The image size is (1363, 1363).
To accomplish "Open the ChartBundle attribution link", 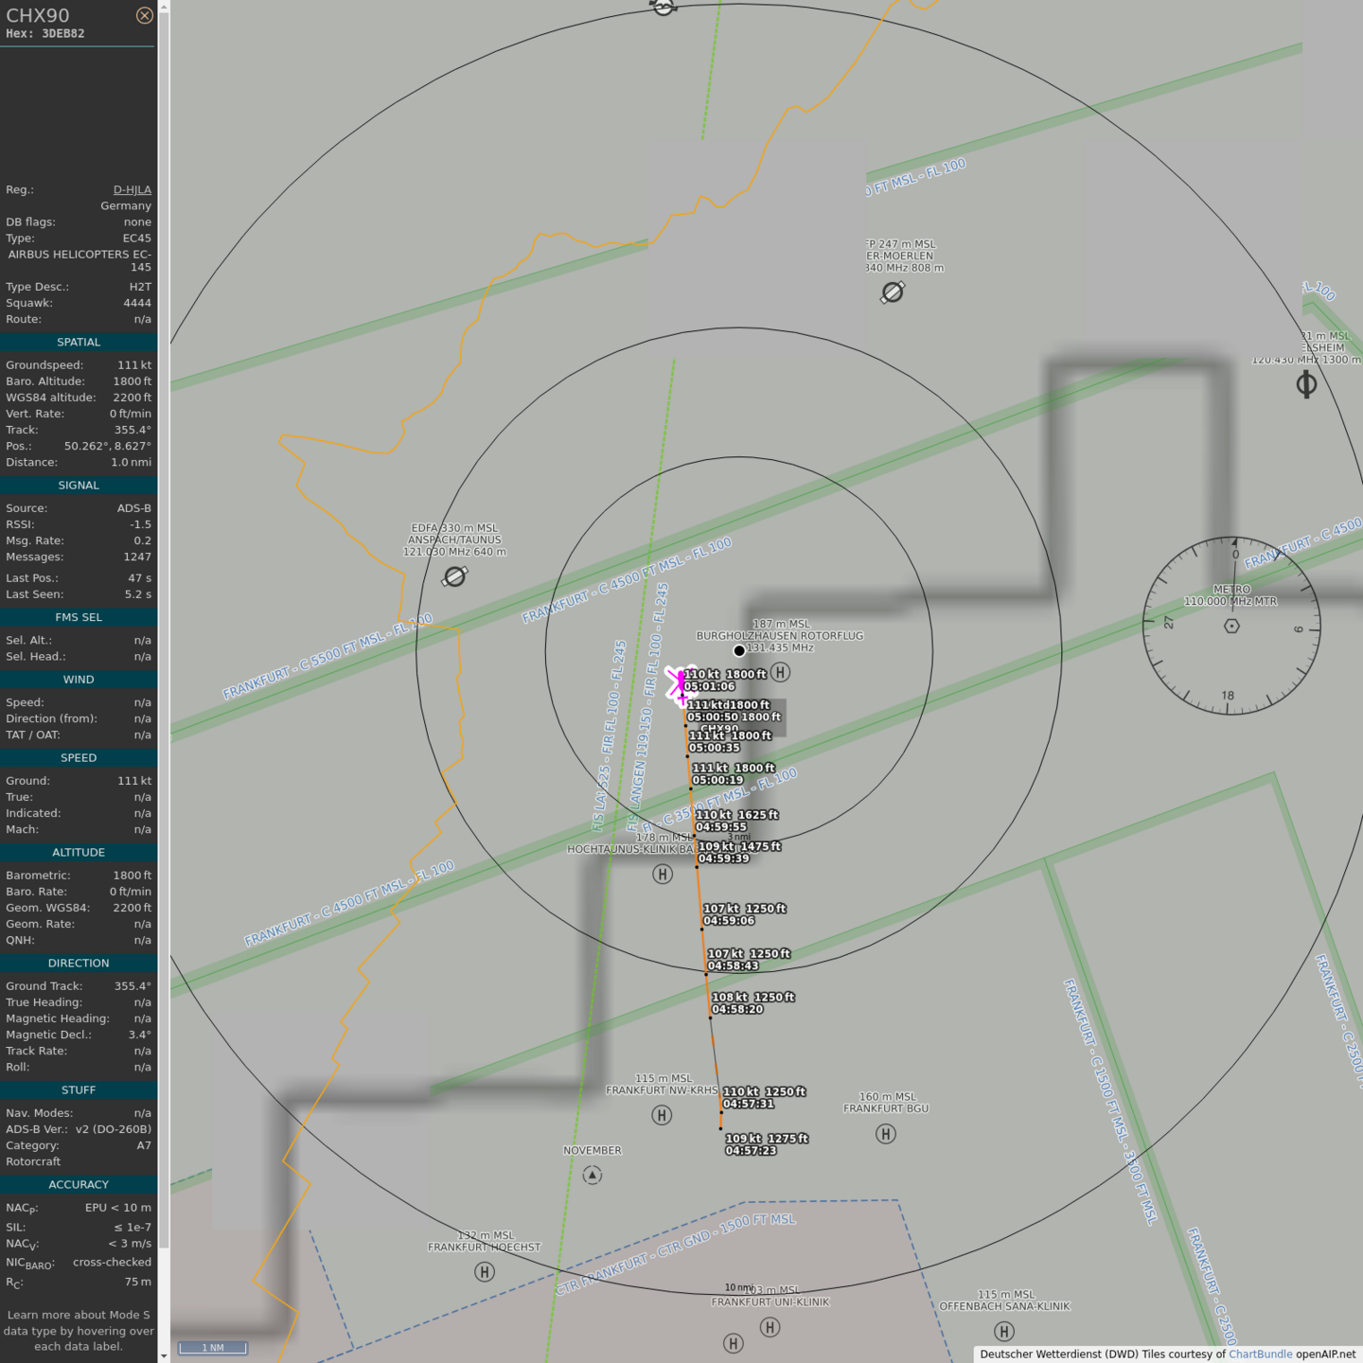I will tap(1260, 1354).
